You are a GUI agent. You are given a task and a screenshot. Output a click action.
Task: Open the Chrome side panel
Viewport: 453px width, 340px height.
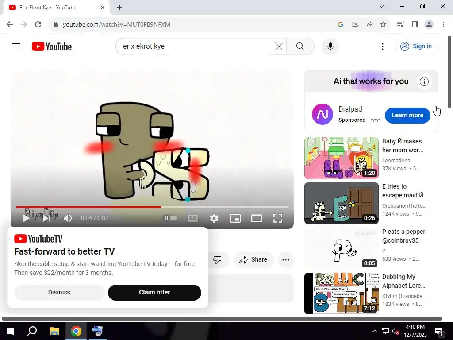tap(415, 24)
